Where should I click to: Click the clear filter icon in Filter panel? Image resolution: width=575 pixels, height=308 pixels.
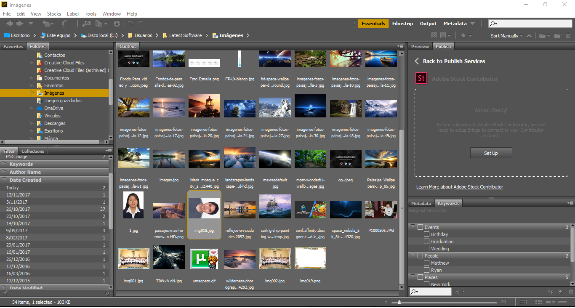(108, 293)
